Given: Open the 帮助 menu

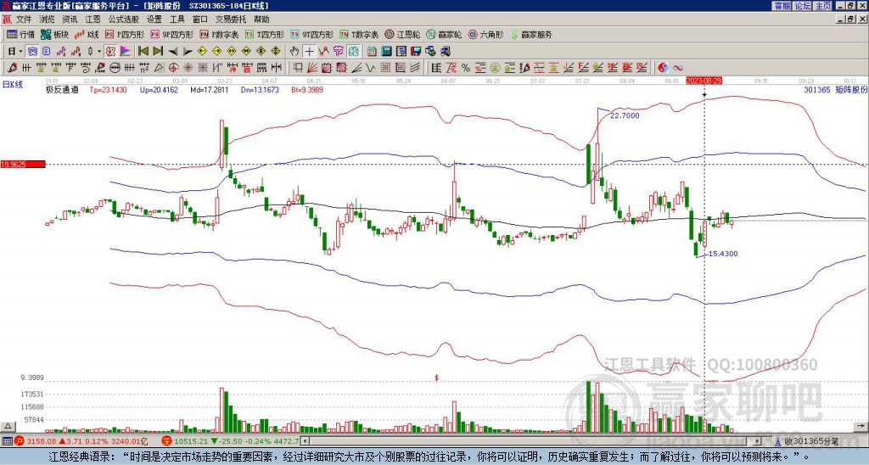Looking at the screenshot, I should point(261,20).
